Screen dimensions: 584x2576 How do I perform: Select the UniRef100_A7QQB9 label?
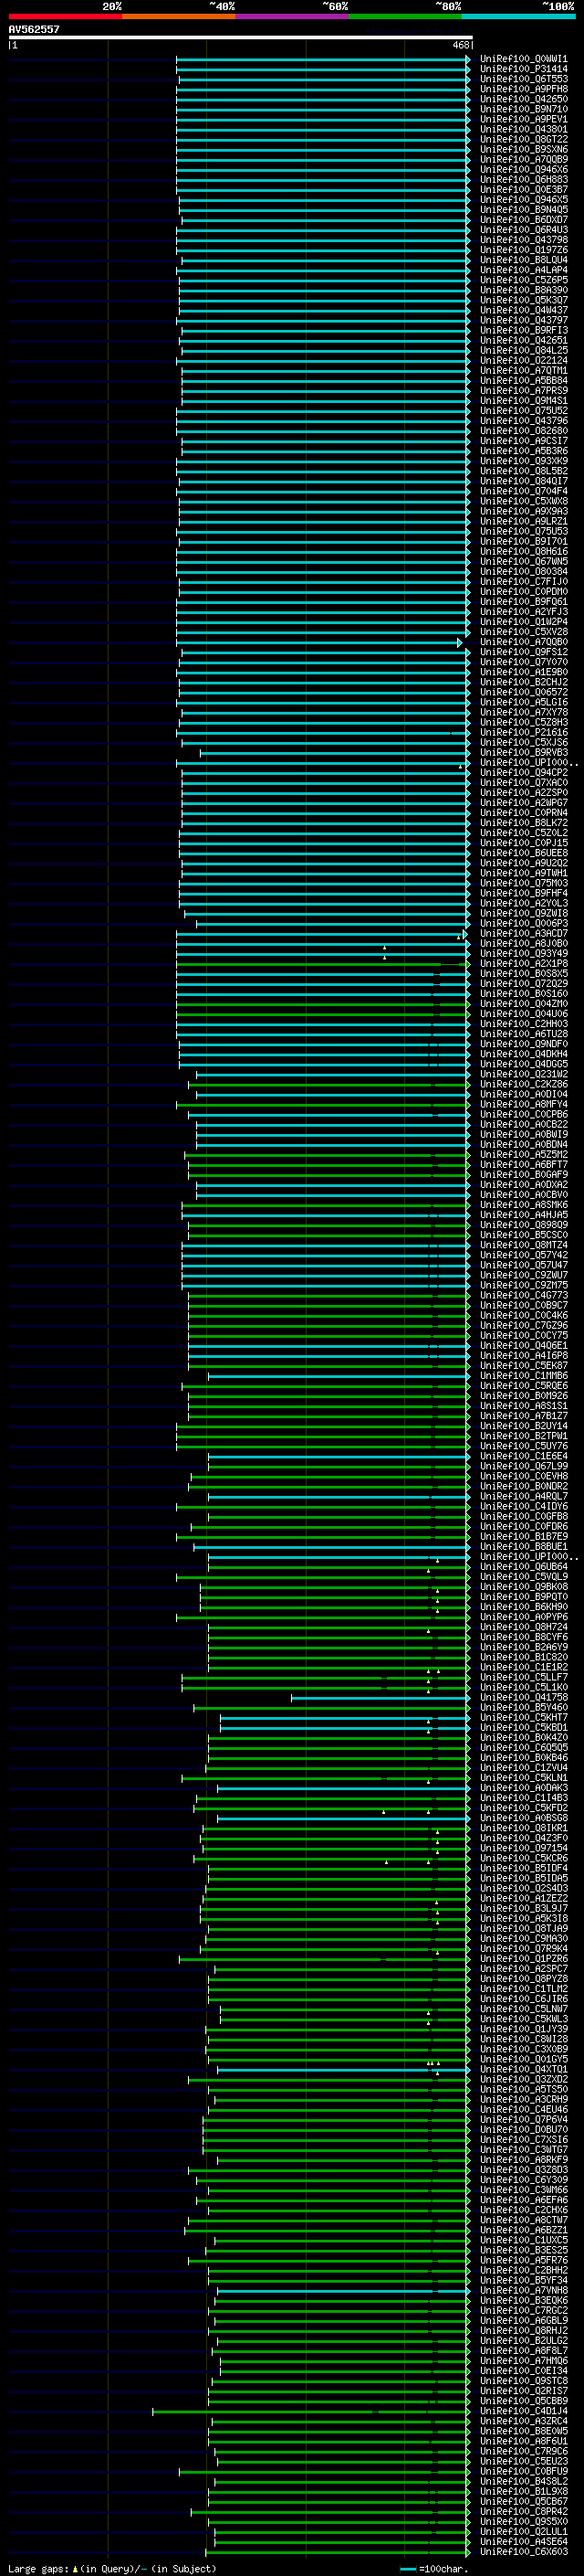pos(524,159)
